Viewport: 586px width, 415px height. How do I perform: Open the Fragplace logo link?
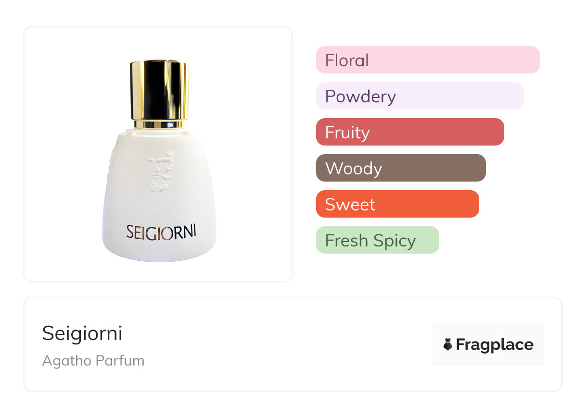click(x=488, y=344)
